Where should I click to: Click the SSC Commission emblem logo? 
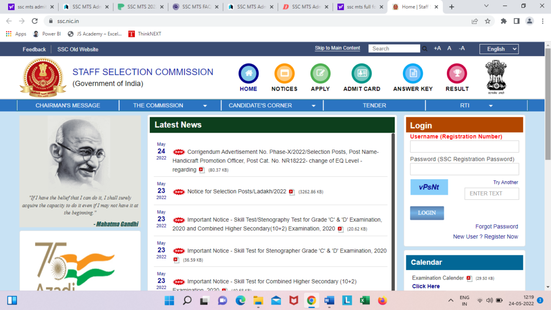pos(43,77)
